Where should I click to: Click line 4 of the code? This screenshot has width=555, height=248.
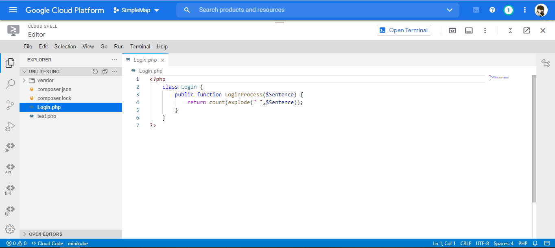point(245,102)
